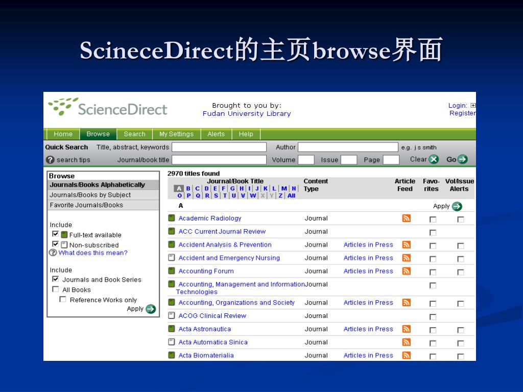Open the Help tab
Viewport: 523px width, 392px height.
(x=246, y=134)
